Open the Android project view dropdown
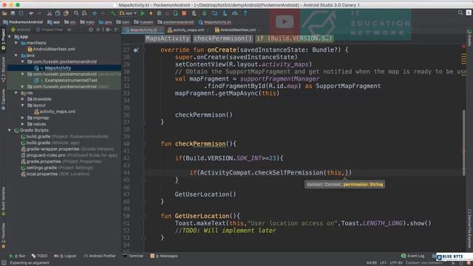 pyautogui.click(x=21, y=30)
